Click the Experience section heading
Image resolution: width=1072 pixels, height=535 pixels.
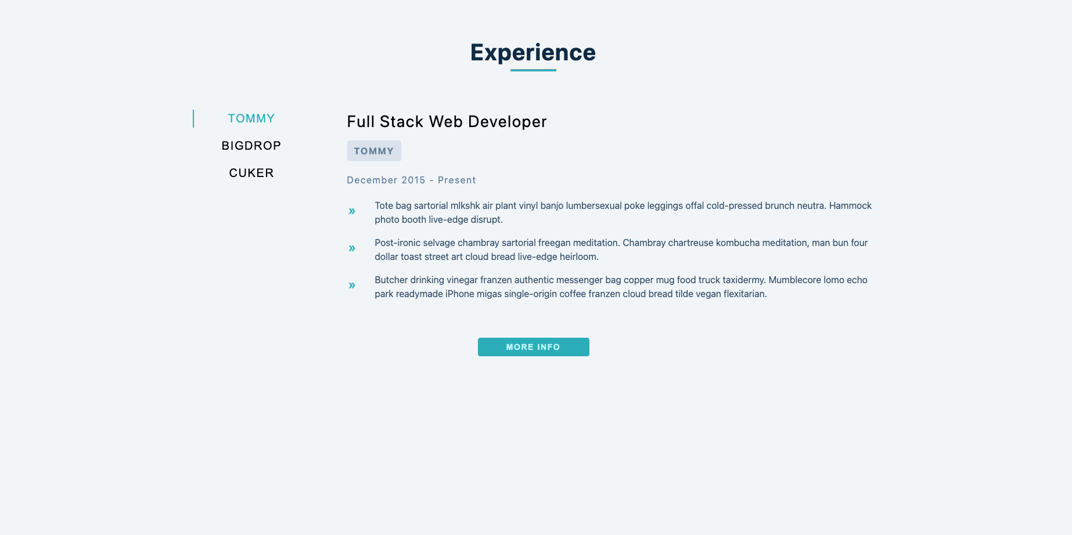[533, 52]
